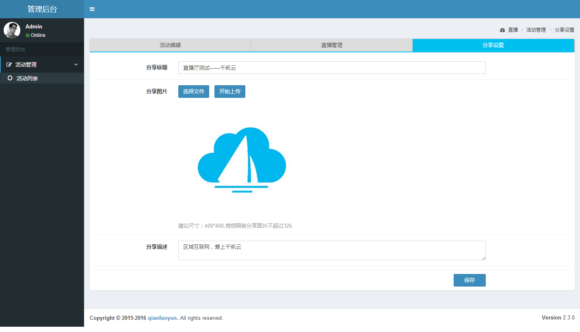Click into the 分享描述 text area
The height and width of the screenshot is (332, 580).
(331, 250)
